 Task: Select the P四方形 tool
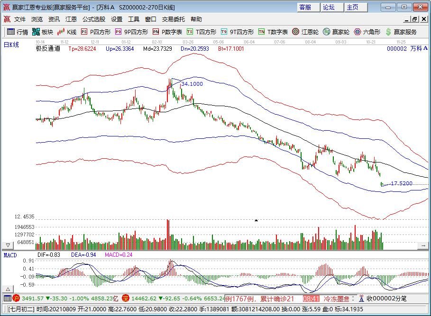(95, 32)
